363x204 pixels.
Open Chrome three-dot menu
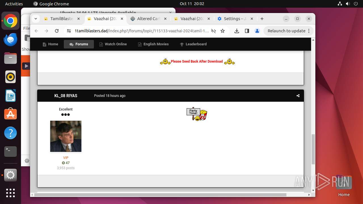coord(309,31)
